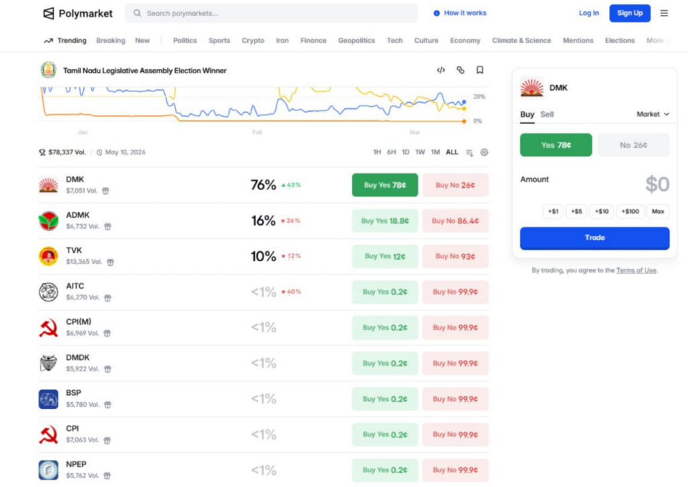Image resolution: width=688 pixels, height=487 pixels.
Task: Open the Politics category
Action: [x=185, y=41]
